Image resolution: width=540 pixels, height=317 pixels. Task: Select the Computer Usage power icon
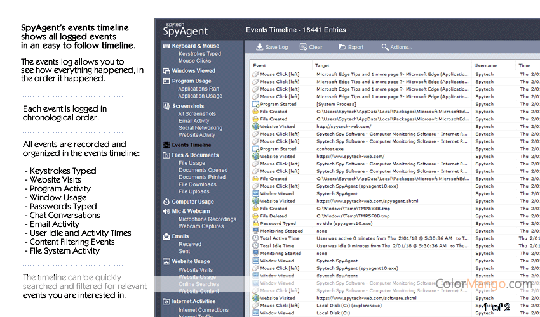(x=166, y=202)
